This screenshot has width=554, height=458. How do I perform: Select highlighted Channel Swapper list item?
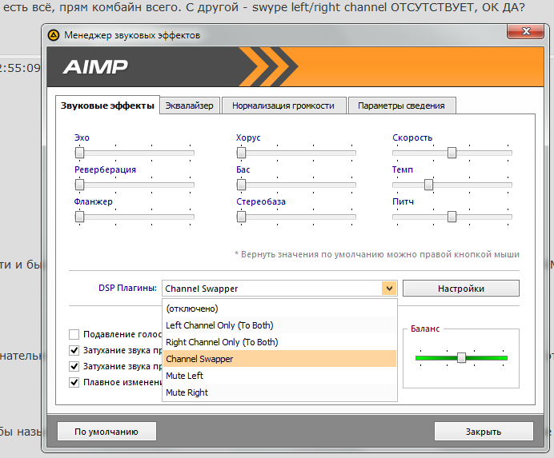[x=279, y=359]
